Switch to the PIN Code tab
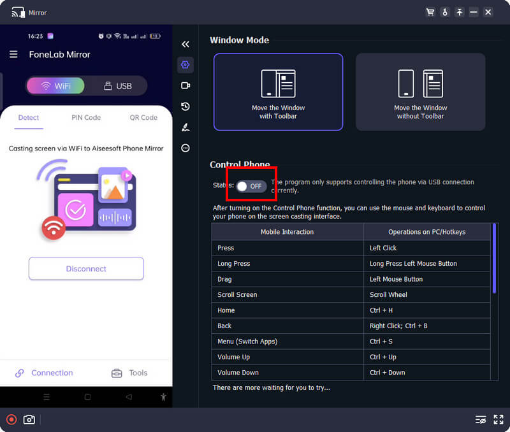 click(86, 117)
